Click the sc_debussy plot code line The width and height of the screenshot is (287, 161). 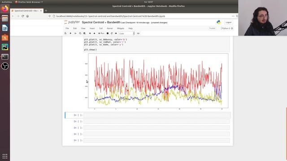point(106,39)
